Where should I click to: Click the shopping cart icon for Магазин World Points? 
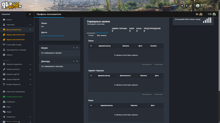point(4,30)
